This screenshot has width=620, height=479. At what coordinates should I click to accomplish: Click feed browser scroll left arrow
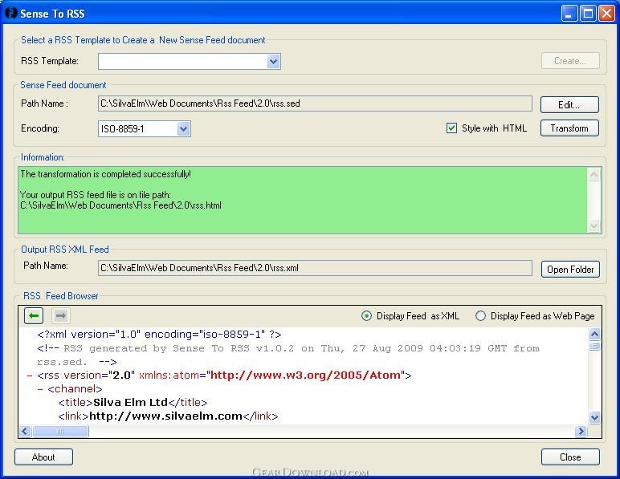tap(25, 431)
